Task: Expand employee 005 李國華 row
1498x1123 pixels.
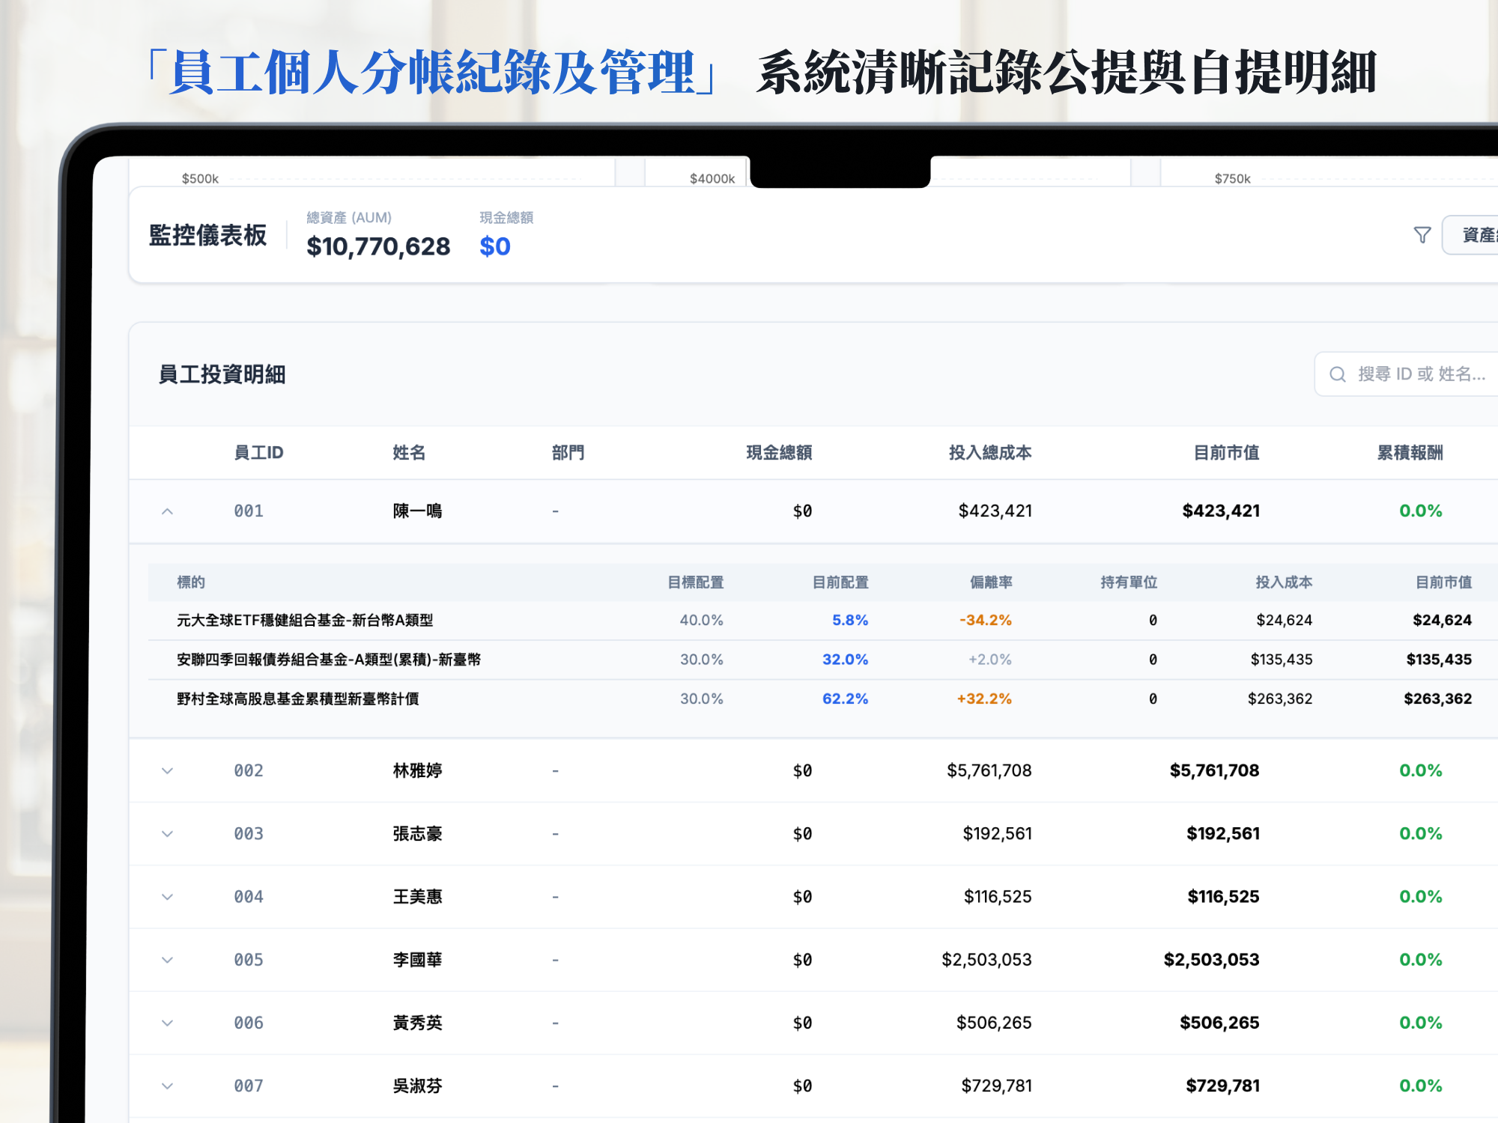Action: click(167, 960)
